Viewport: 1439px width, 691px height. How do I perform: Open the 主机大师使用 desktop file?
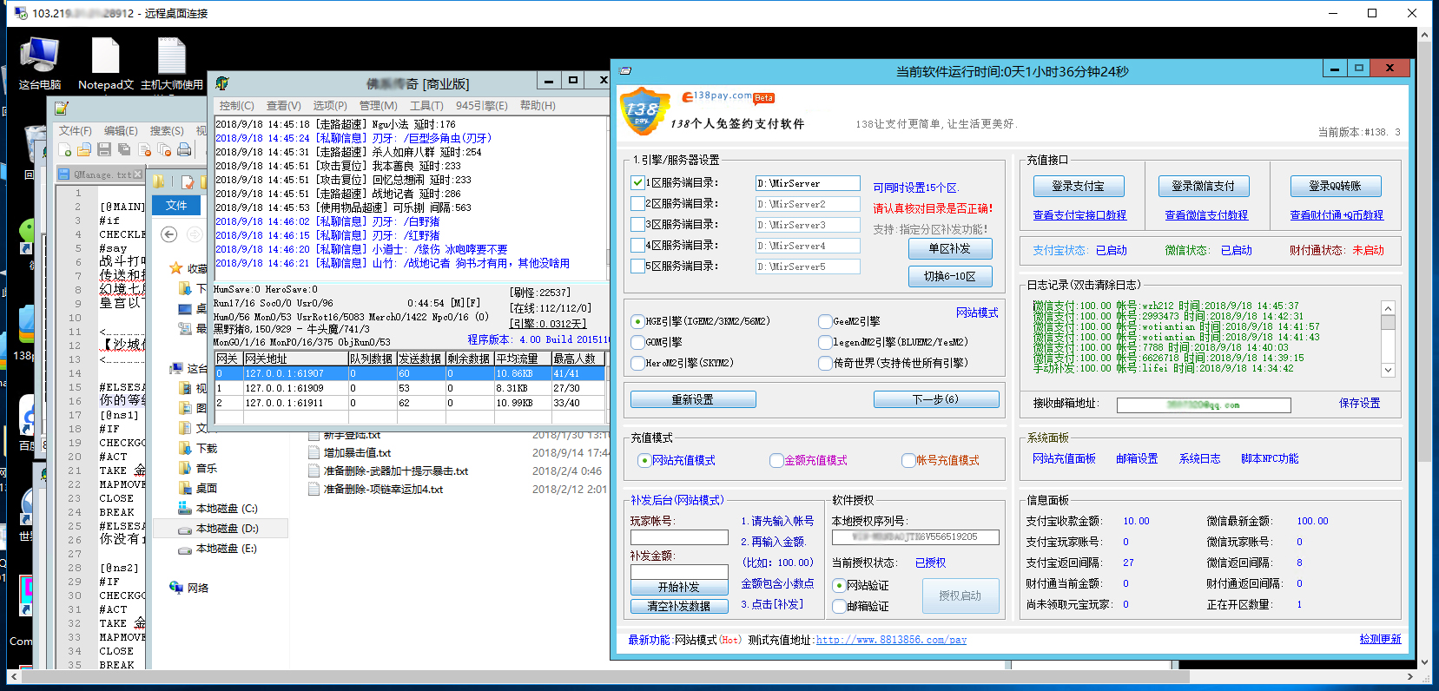pyautogui.click(x=171, y=63)
